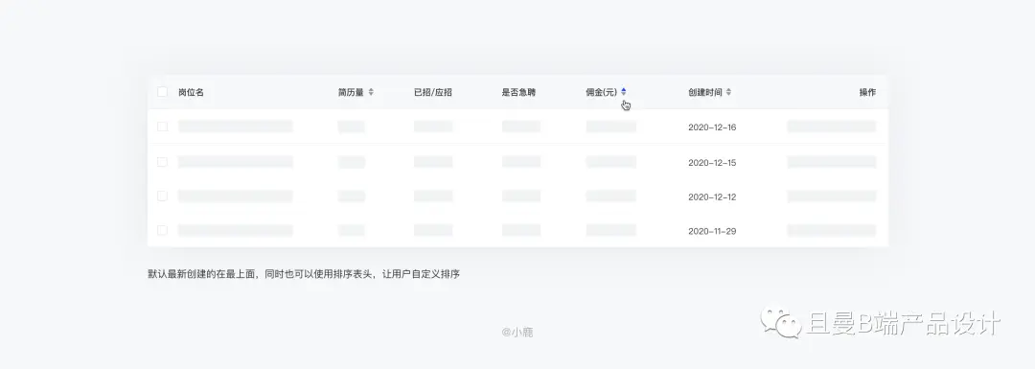
Task: Click the 创建时间 header label
Action: click(x=705, y=92)
